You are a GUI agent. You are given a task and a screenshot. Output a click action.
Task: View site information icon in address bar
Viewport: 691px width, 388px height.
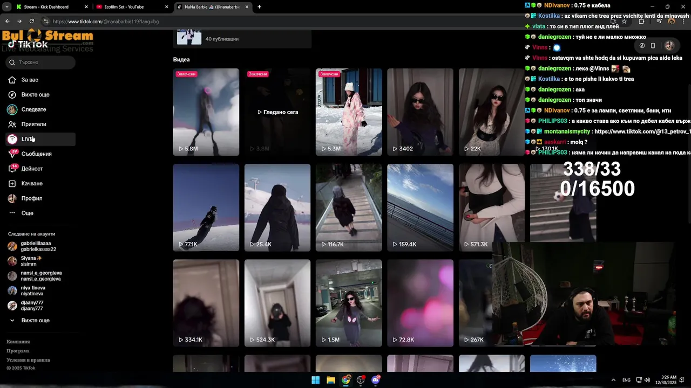click(46, 22)
